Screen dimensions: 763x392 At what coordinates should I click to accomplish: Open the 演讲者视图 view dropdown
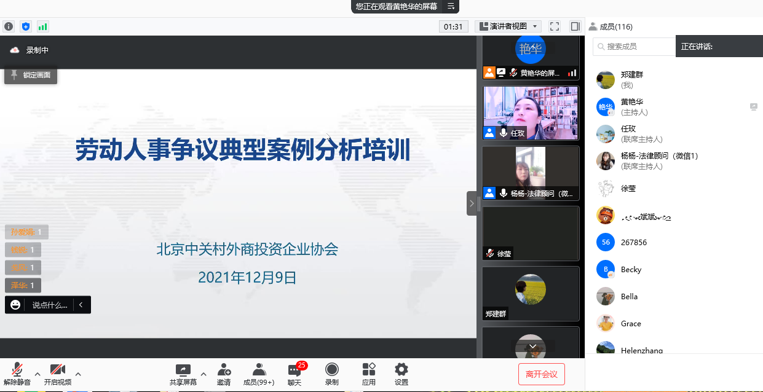click(x=508, y=26)
